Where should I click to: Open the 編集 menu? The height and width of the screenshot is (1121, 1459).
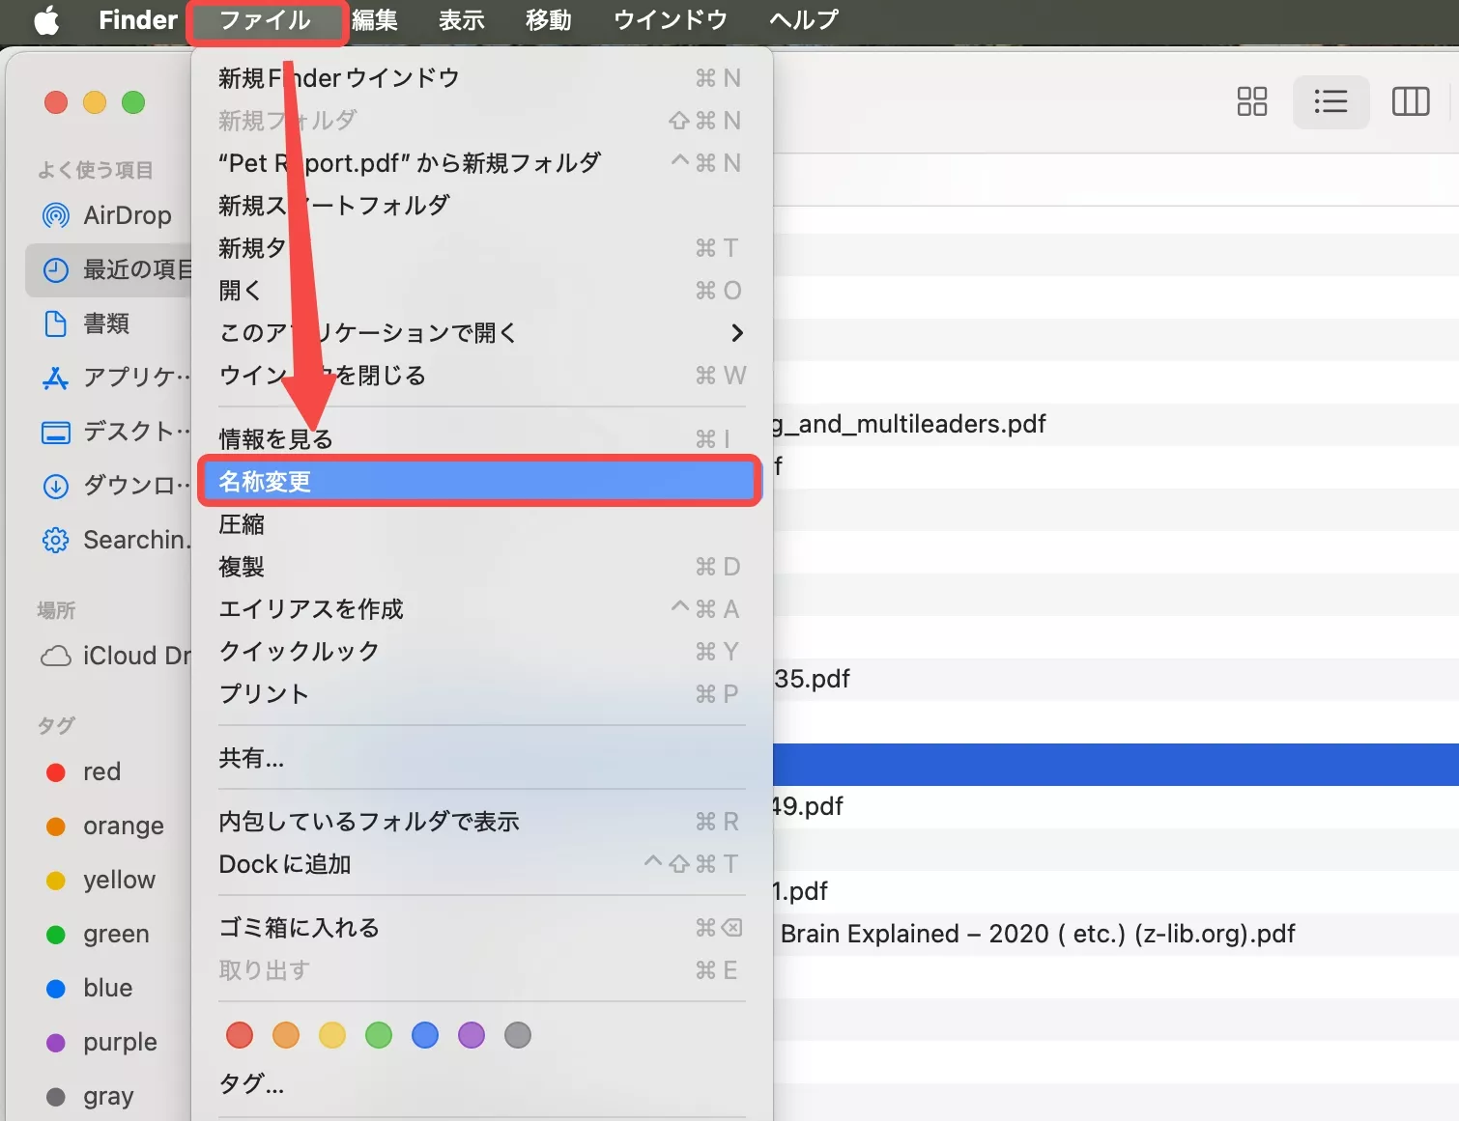(x=376, y=20)
